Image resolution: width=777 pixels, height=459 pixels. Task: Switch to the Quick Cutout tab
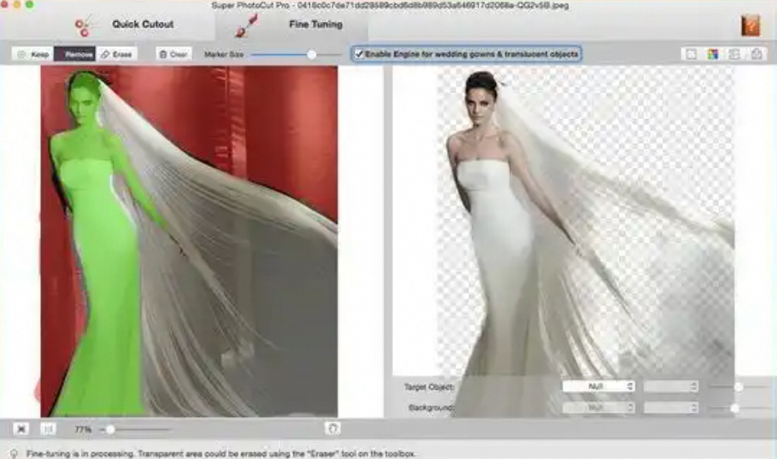coord(124,25)
